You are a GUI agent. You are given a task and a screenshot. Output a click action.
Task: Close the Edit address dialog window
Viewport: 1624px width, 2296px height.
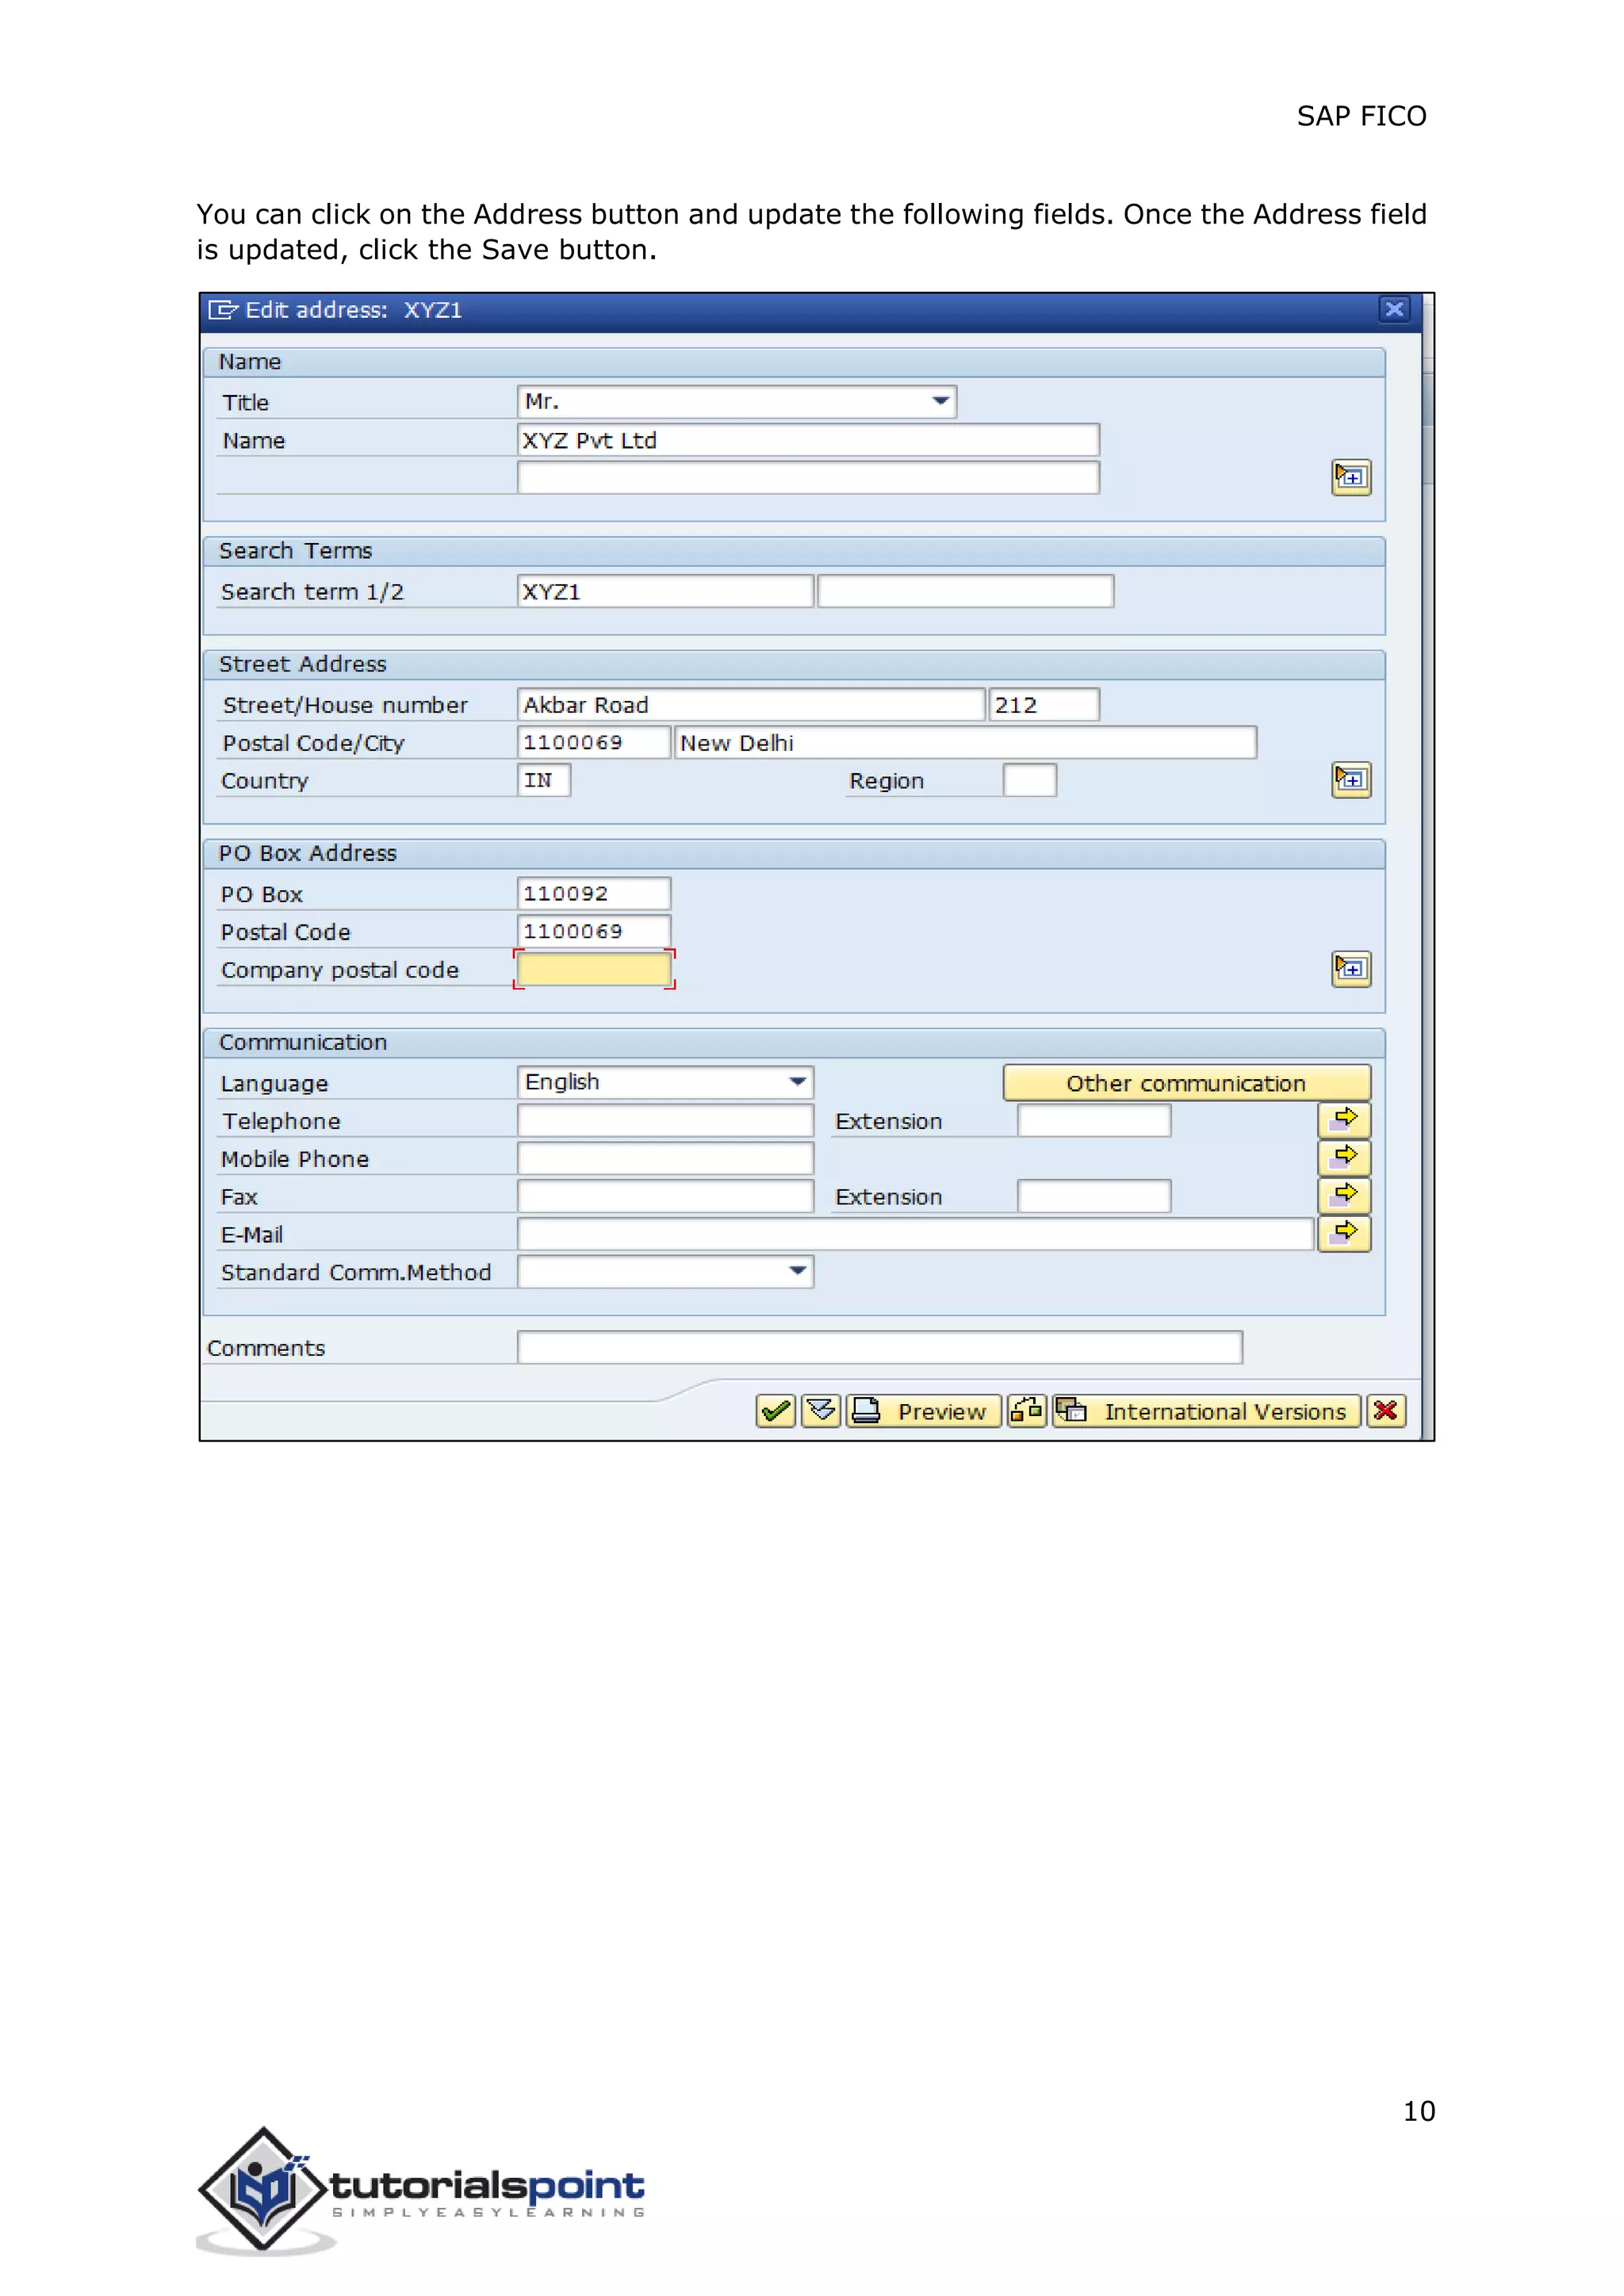pos(1394,309)
